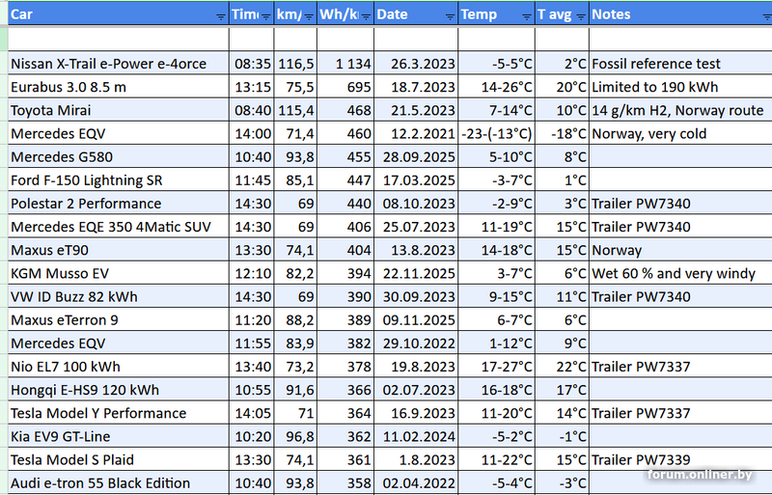Select the time 08:35 cell

point(252,64)
